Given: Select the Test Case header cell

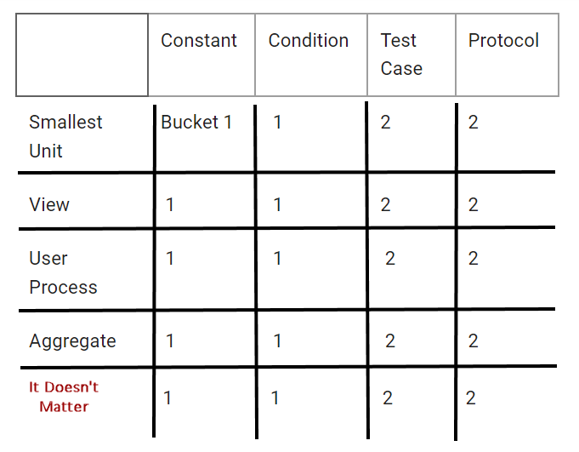Looking at the screenshot, I should pyautogui.click(x=401, y=54).
